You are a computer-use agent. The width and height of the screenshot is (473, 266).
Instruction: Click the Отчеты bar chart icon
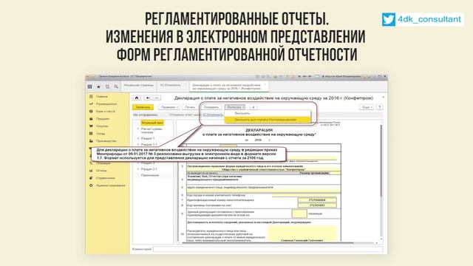[x=91, y=171]
